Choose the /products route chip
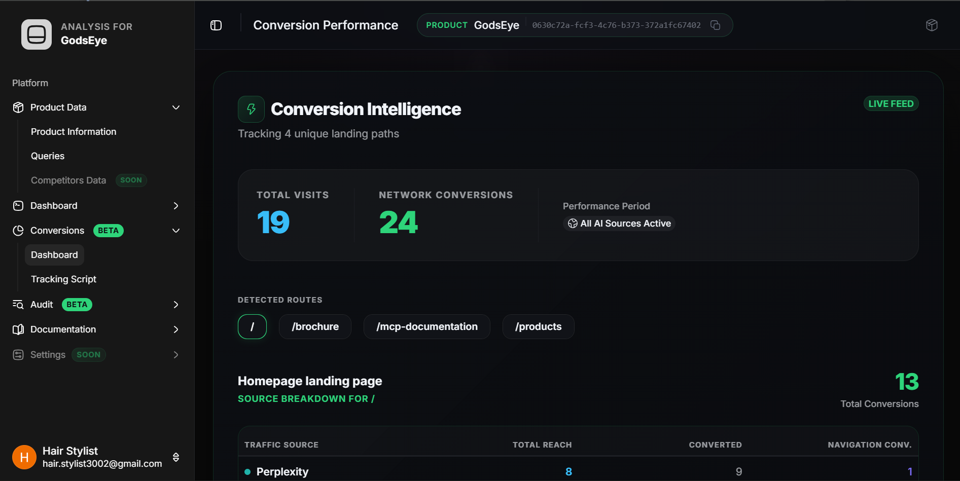960x481 pixels. pyautogui.click(x=538, y=327)
